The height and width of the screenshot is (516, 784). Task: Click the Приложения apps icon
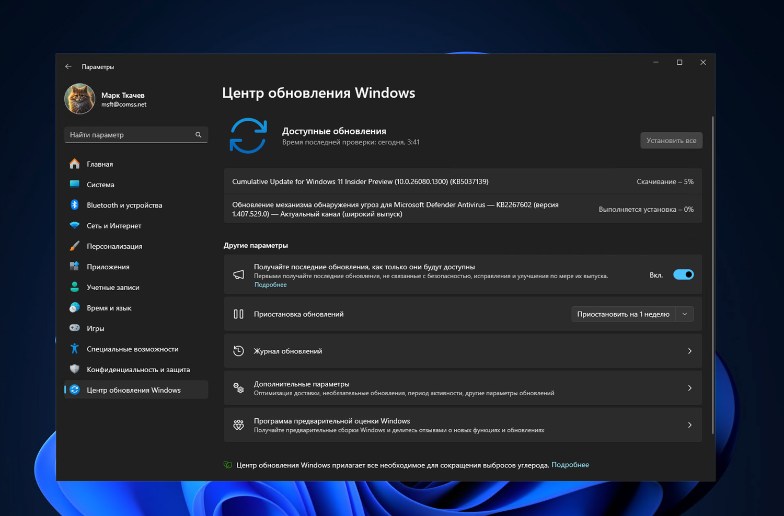pos(75,266)
